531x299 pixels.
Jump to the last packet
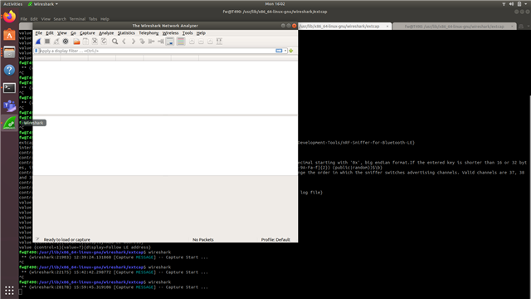point(160,42)
